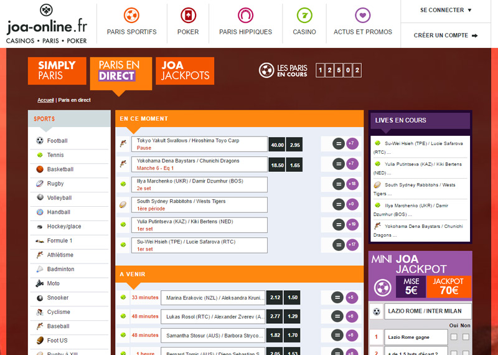Click +18 bubble for Marchenko / Dzumhur match

pyautogui.click(x=352, y=184)
